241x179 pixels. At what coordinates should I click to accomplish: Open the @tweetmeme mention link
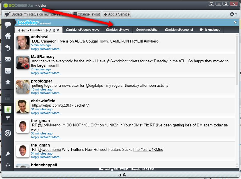click(x=49, y=150)
